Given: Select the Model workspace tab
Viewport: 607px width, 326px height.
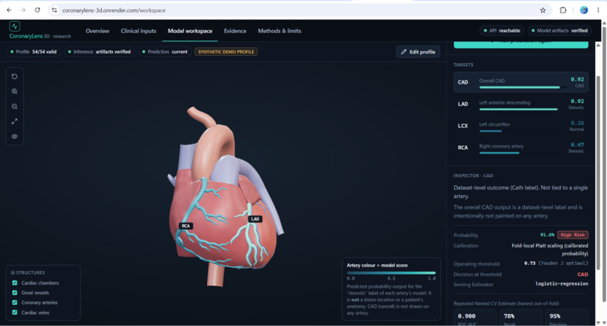Looking at the screenshot, I should pyautogui.click(x=190, y=31).
